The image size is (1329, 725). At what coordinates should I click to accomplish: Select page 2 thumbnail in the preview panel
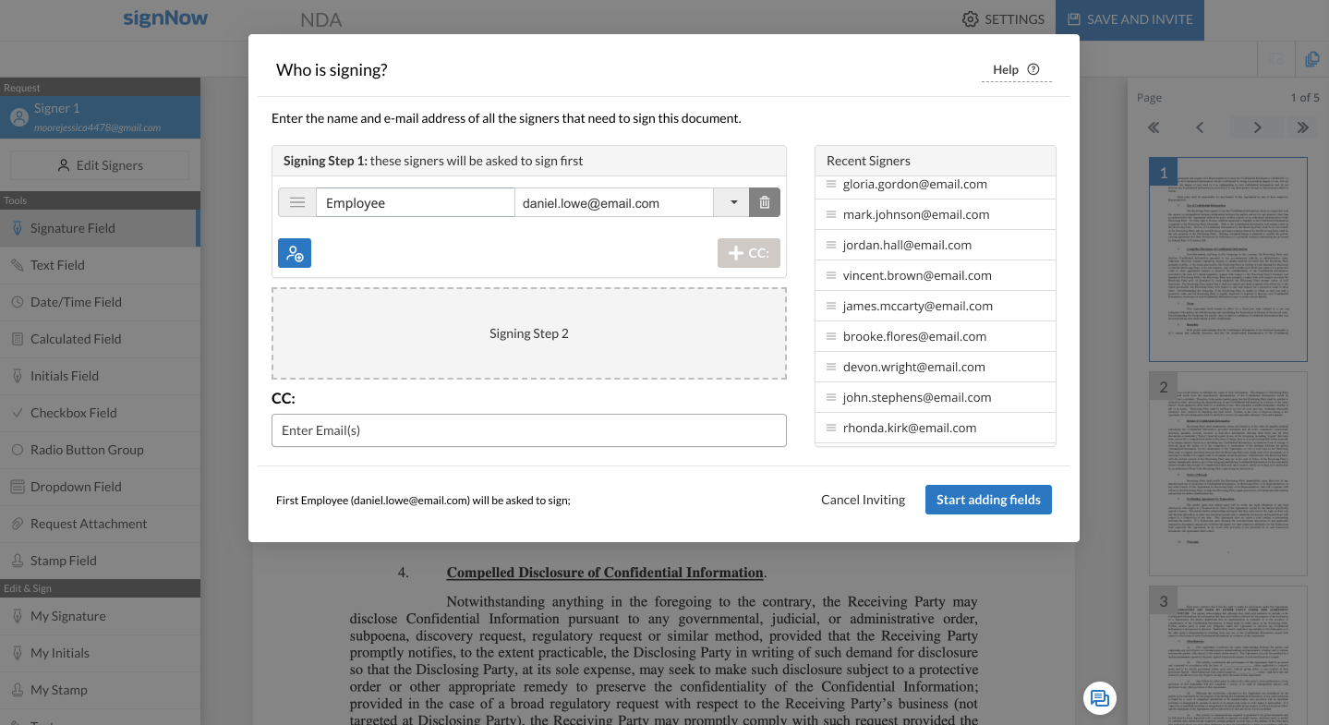click(x=1226, y=474)
